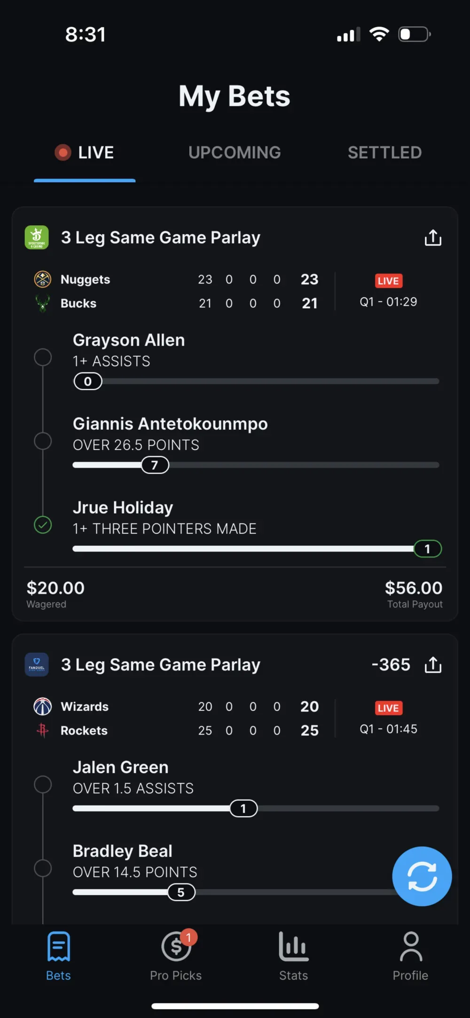This screenshot has height=1018, width=470.
Task: Select the Nuggets team logo
Action: click(x=42, y=279)
